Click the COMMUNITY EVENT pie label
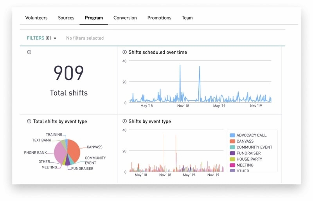Screen dimensions: 313x201 (x=95, y=160)
